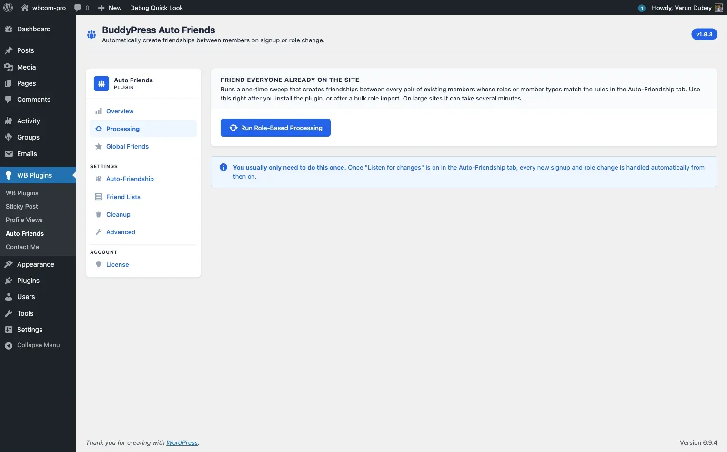Click the home icon beside wbcom-pro
This screenshot has width=727, height=452.
click(x=25, y=8)
